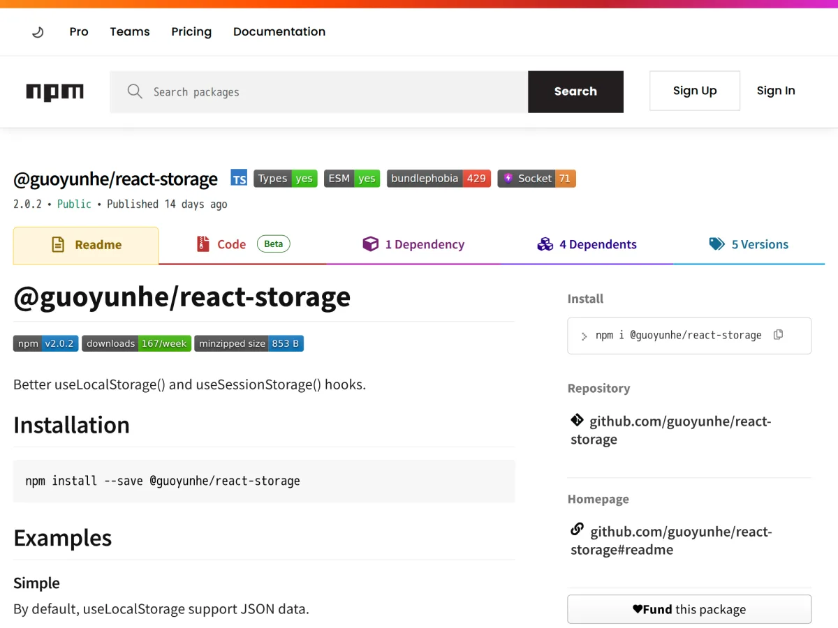Click the Sign Up button
Viewport: 838px width, 628px height.
pyautogui.click(x=695, y=91)
